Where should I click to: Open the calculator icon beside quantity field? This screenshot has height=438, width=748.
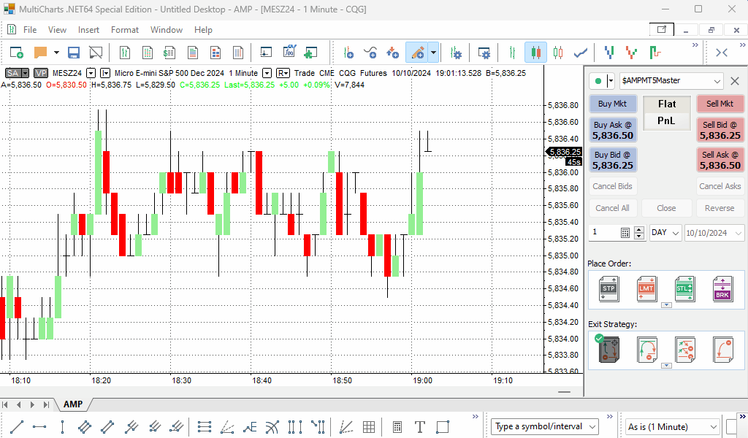pos(625,233)
